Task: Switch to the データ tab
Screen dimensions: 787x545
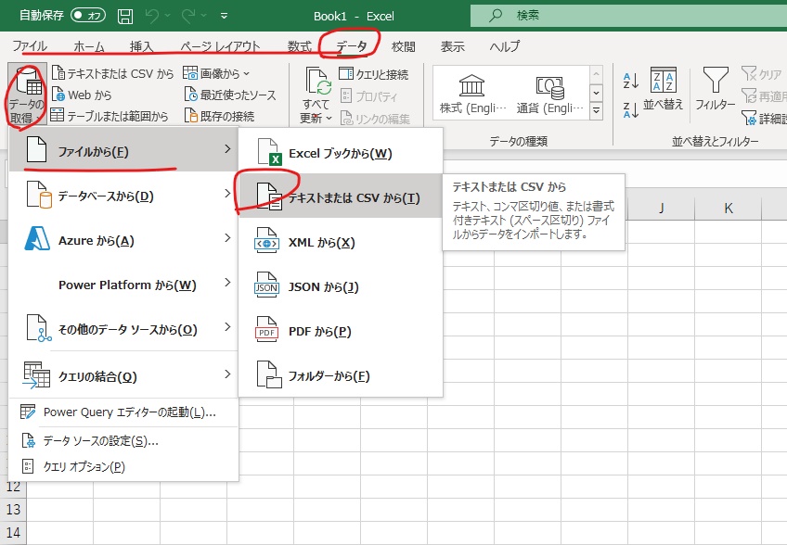Action: pyautogui.click(x=352, y=46)
